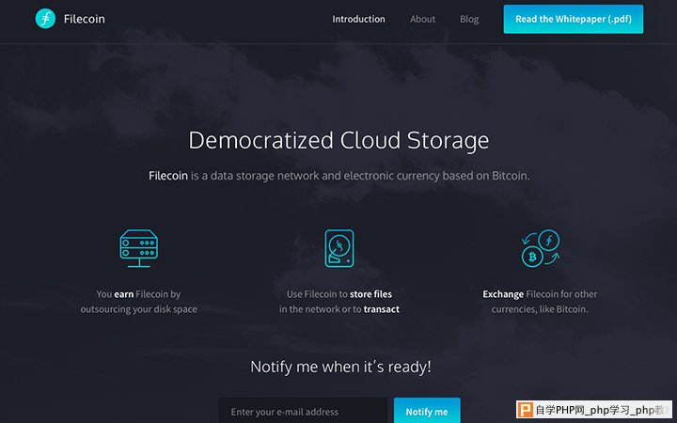Focus the e-mail address input field
This screenshot has width=677, height=423.
coord(303,411)
